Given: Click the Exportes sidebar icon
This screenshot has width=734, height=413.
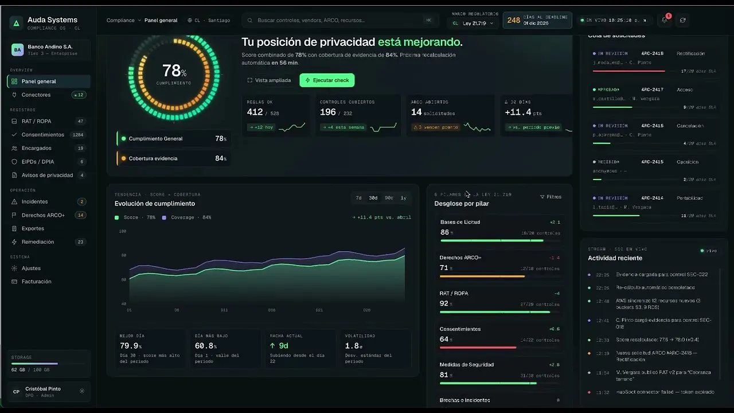Looking at the screenshot, I should pos(15,228).
